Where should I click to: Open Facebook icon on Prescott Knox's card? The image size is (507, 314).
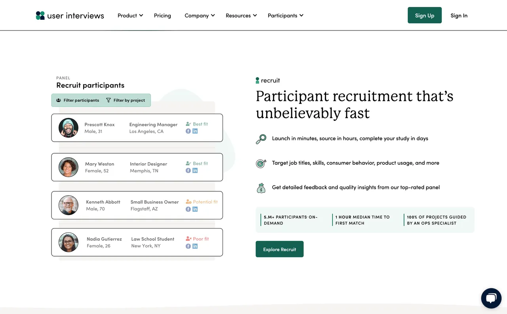(x=188, y=131)
